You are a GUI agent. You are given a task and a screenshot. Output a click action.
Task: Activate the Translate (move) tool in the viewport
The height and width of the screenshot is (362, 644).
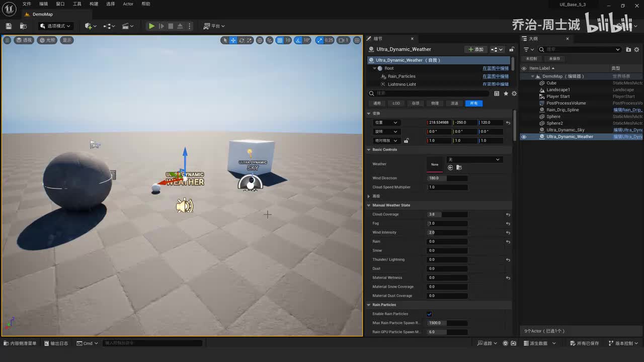pos(233,40)
